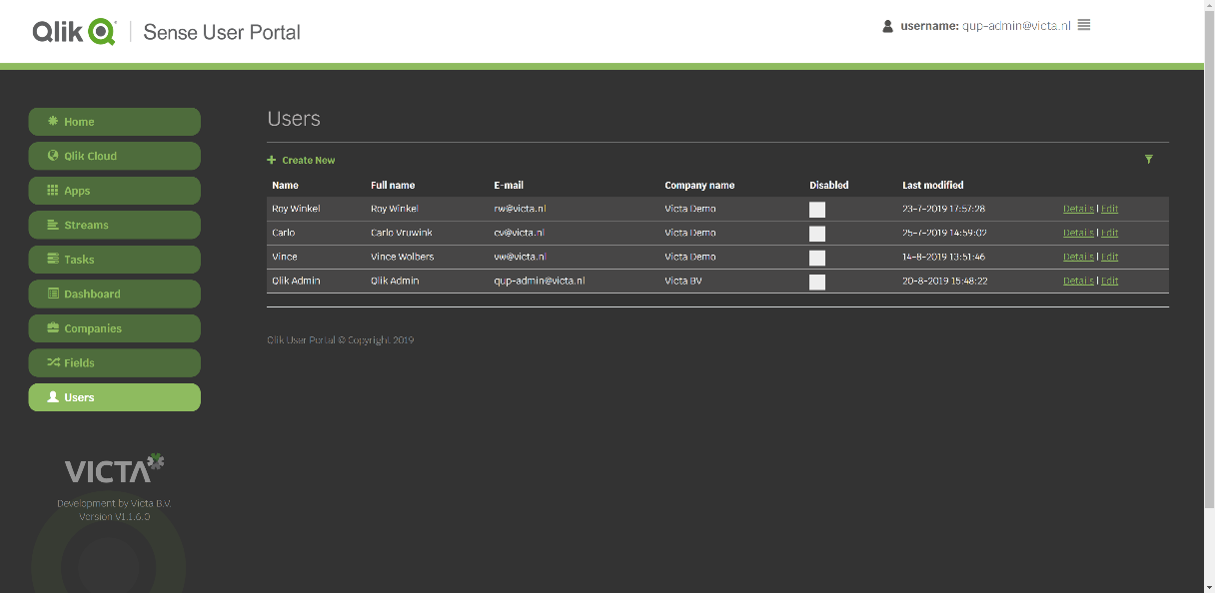Toggle the Disabled checkbox for Qlik Admin
This screenshot has height=593, width=1215.
click(817, 282)
